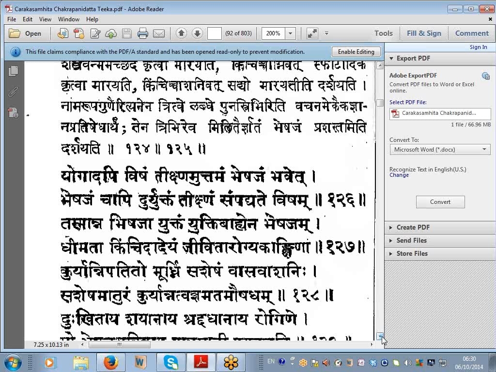The height and width of the screenshot is (372, 496).
Task: Go to next page arrow
Action: pyautogui.click(x=197, y=33)
